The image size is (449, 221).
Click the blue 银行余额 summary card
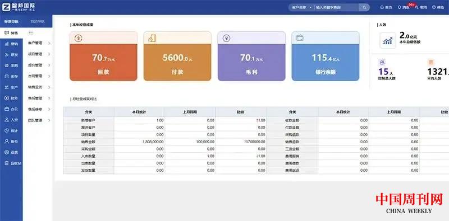(x=326, y=57)
